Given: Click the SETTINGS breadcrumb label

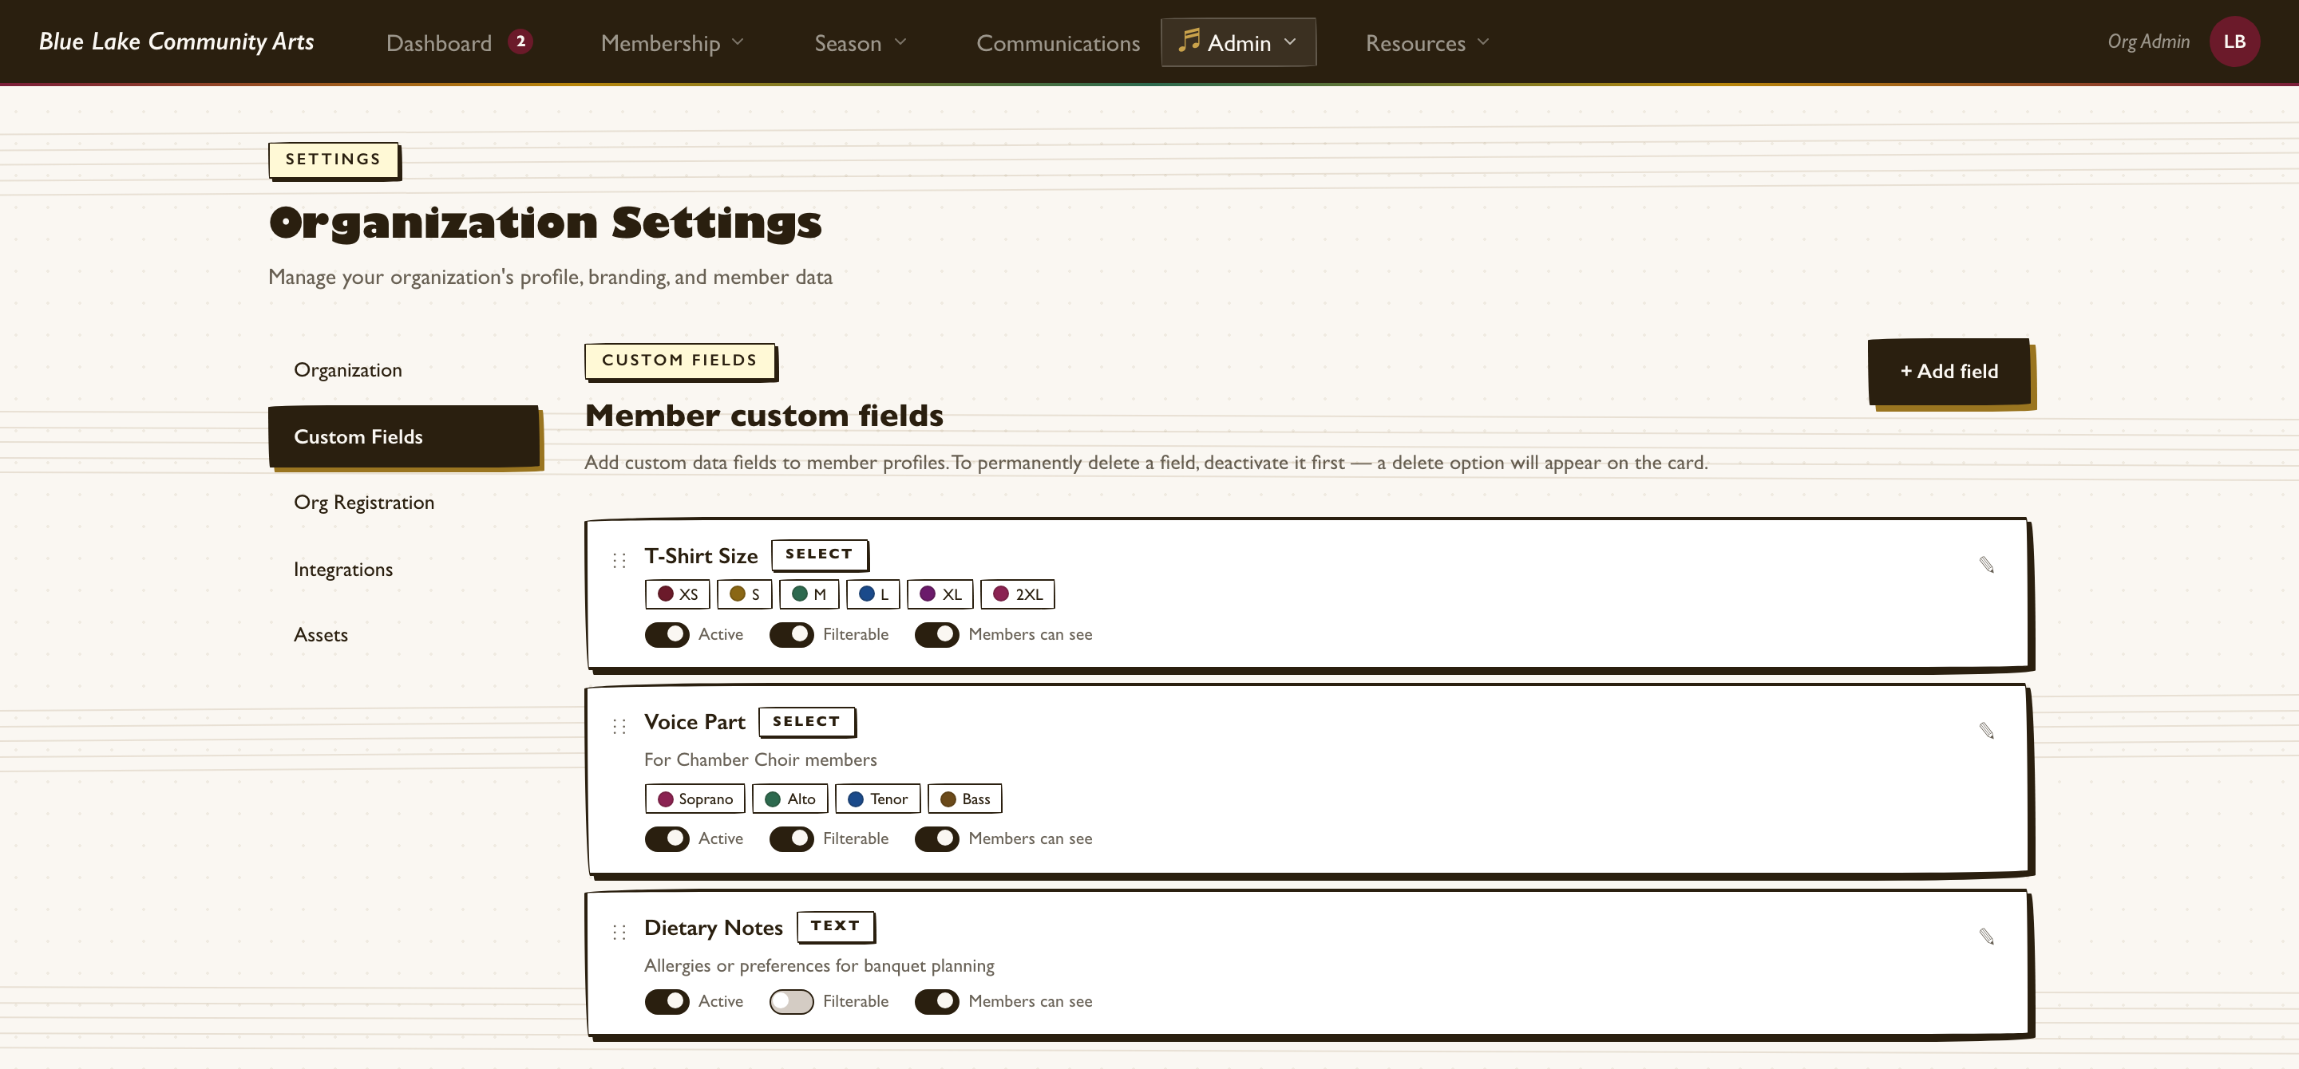Looking at the screenshot, I should tap(333, 160).
